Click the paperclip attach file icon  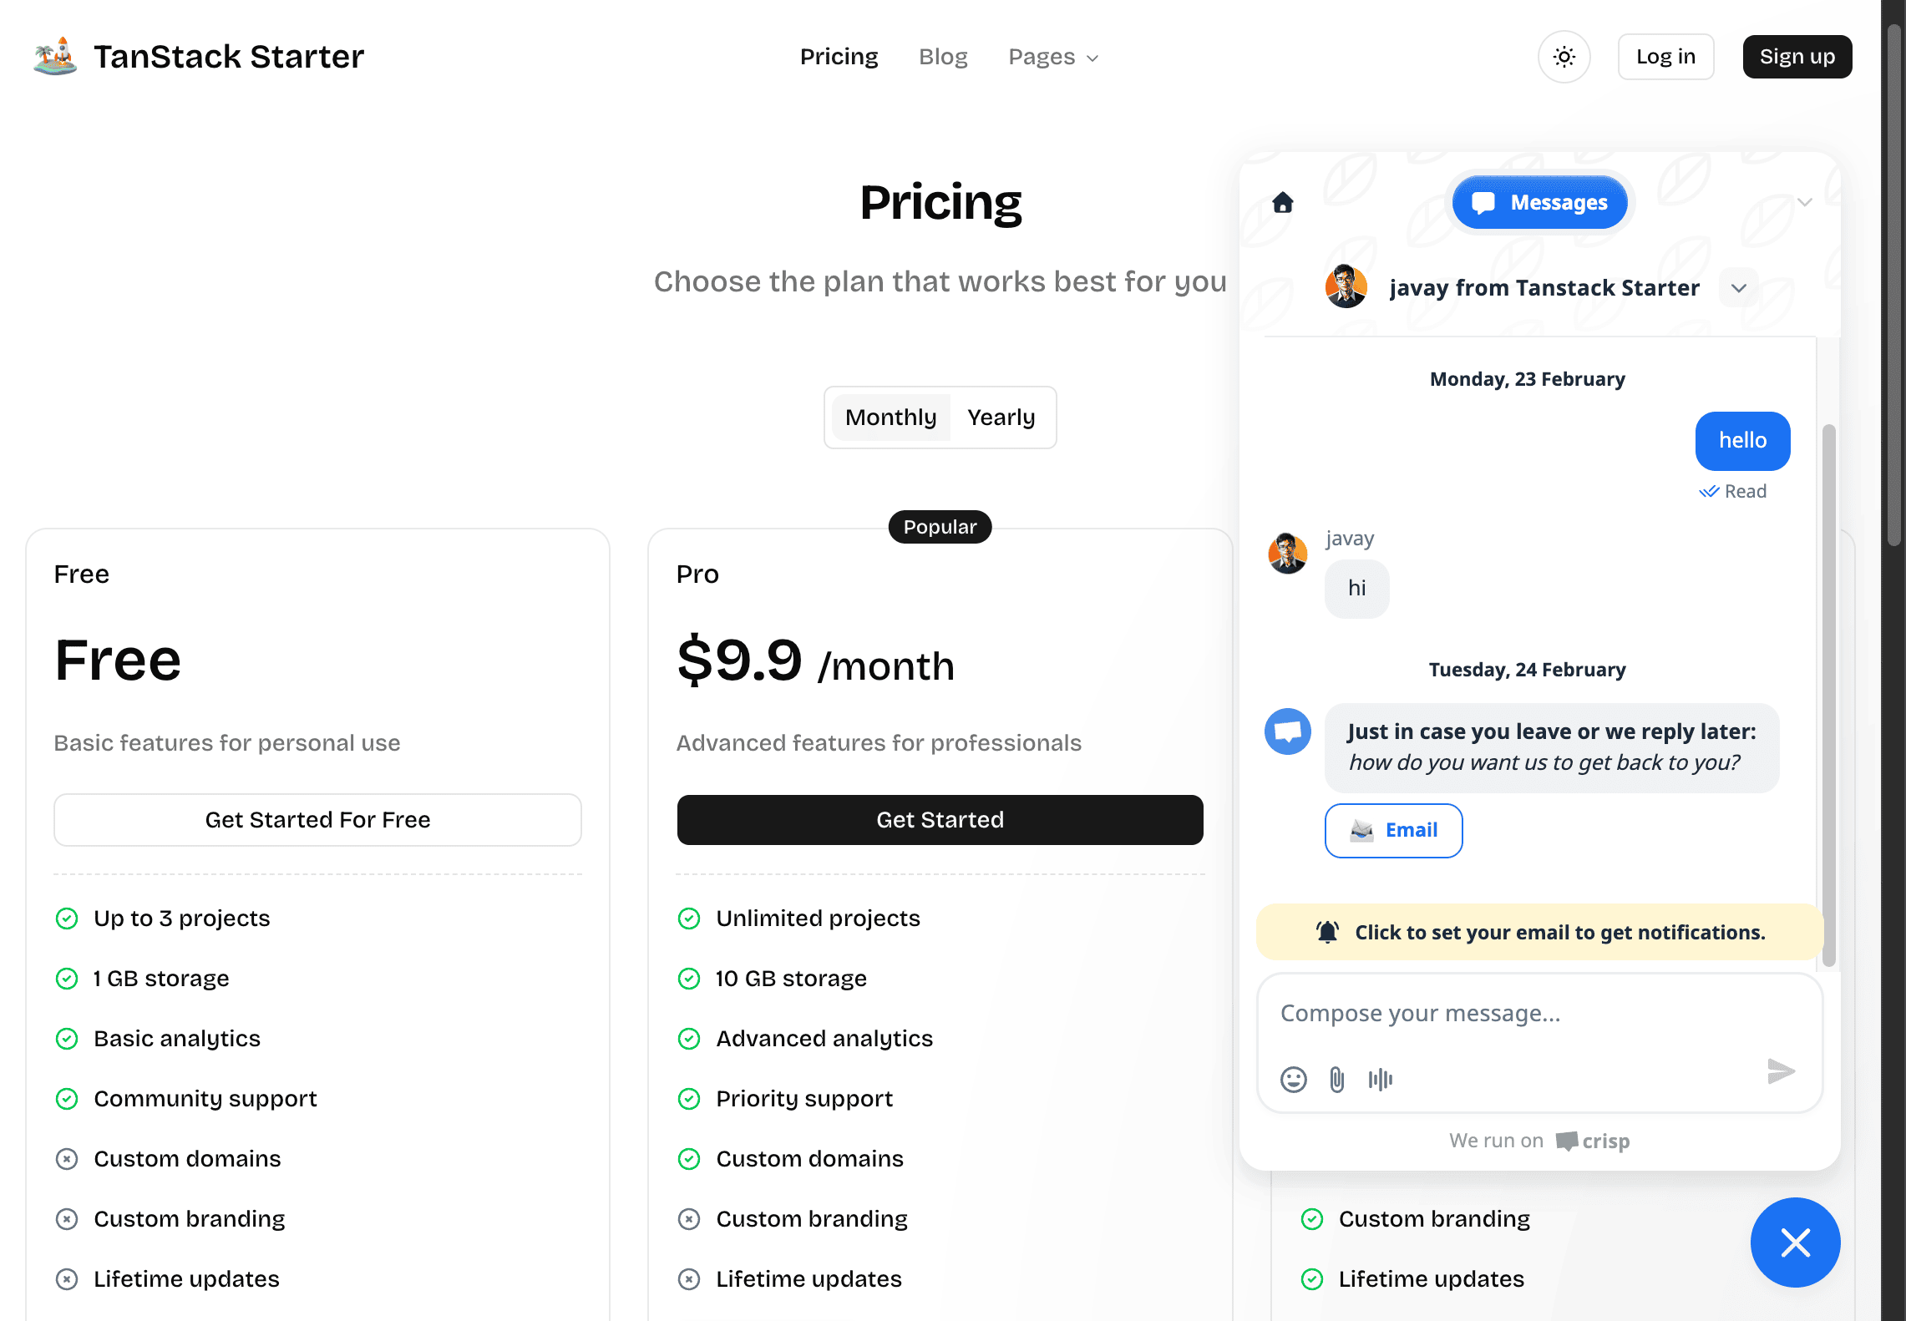coord(1337,1080)
